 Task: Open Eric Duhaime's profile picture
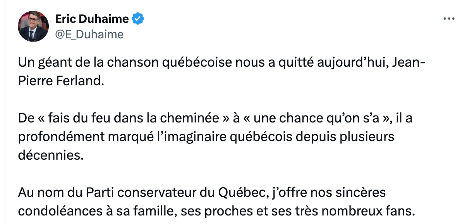(x=33, y=26)
